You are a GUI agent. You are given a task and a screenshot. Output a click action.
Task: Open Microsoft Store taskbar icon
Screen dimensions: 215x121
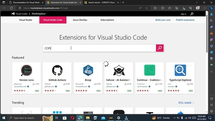(64, 118)
